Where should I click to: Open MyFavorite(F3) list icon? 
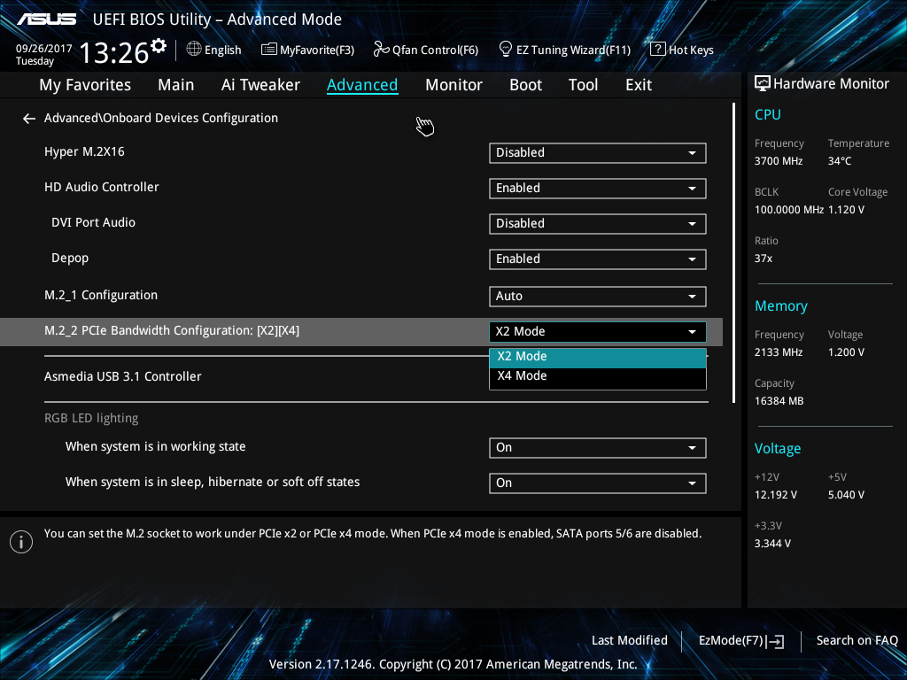(x=268, y=50)
